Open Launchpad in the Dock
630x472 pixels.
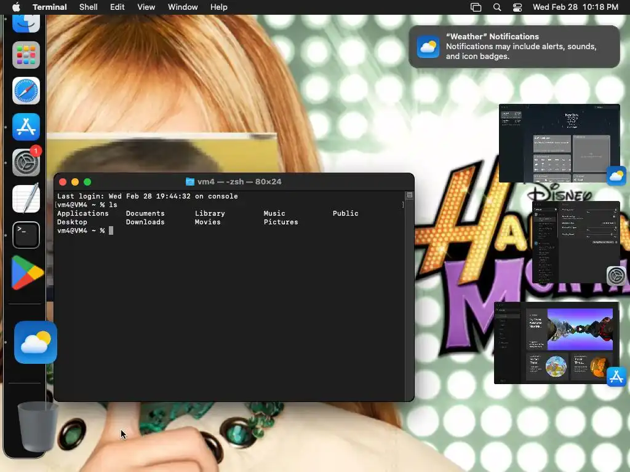[26, 55]
